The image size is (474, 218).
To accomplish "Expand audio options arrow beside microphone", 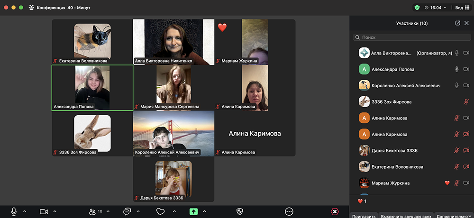I will pos(25,211).
